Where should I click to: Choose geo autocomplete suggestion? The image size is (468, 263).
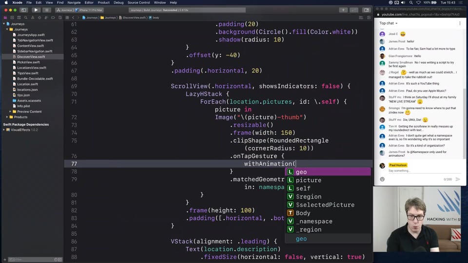[x=328, y=172]
